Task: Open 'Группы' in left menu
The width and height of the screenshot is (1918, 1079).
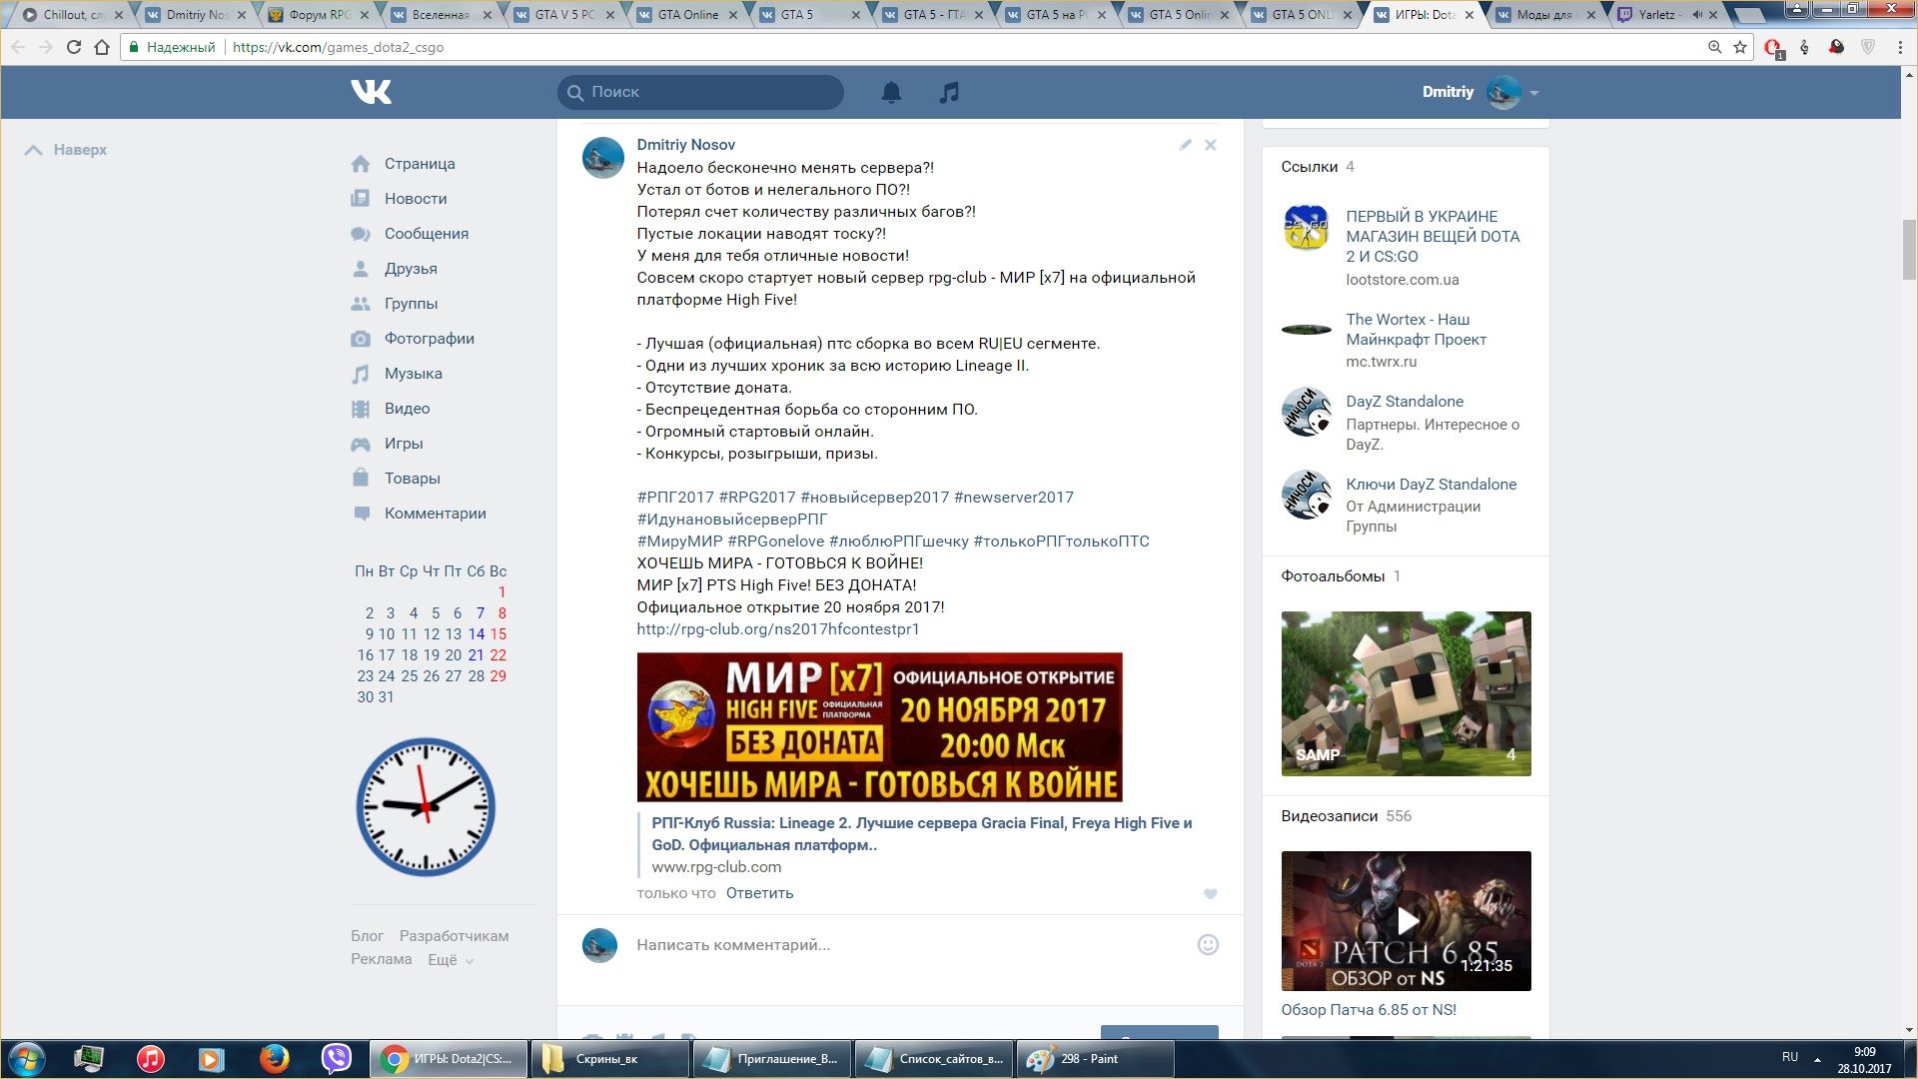Action: click(411, 304)
